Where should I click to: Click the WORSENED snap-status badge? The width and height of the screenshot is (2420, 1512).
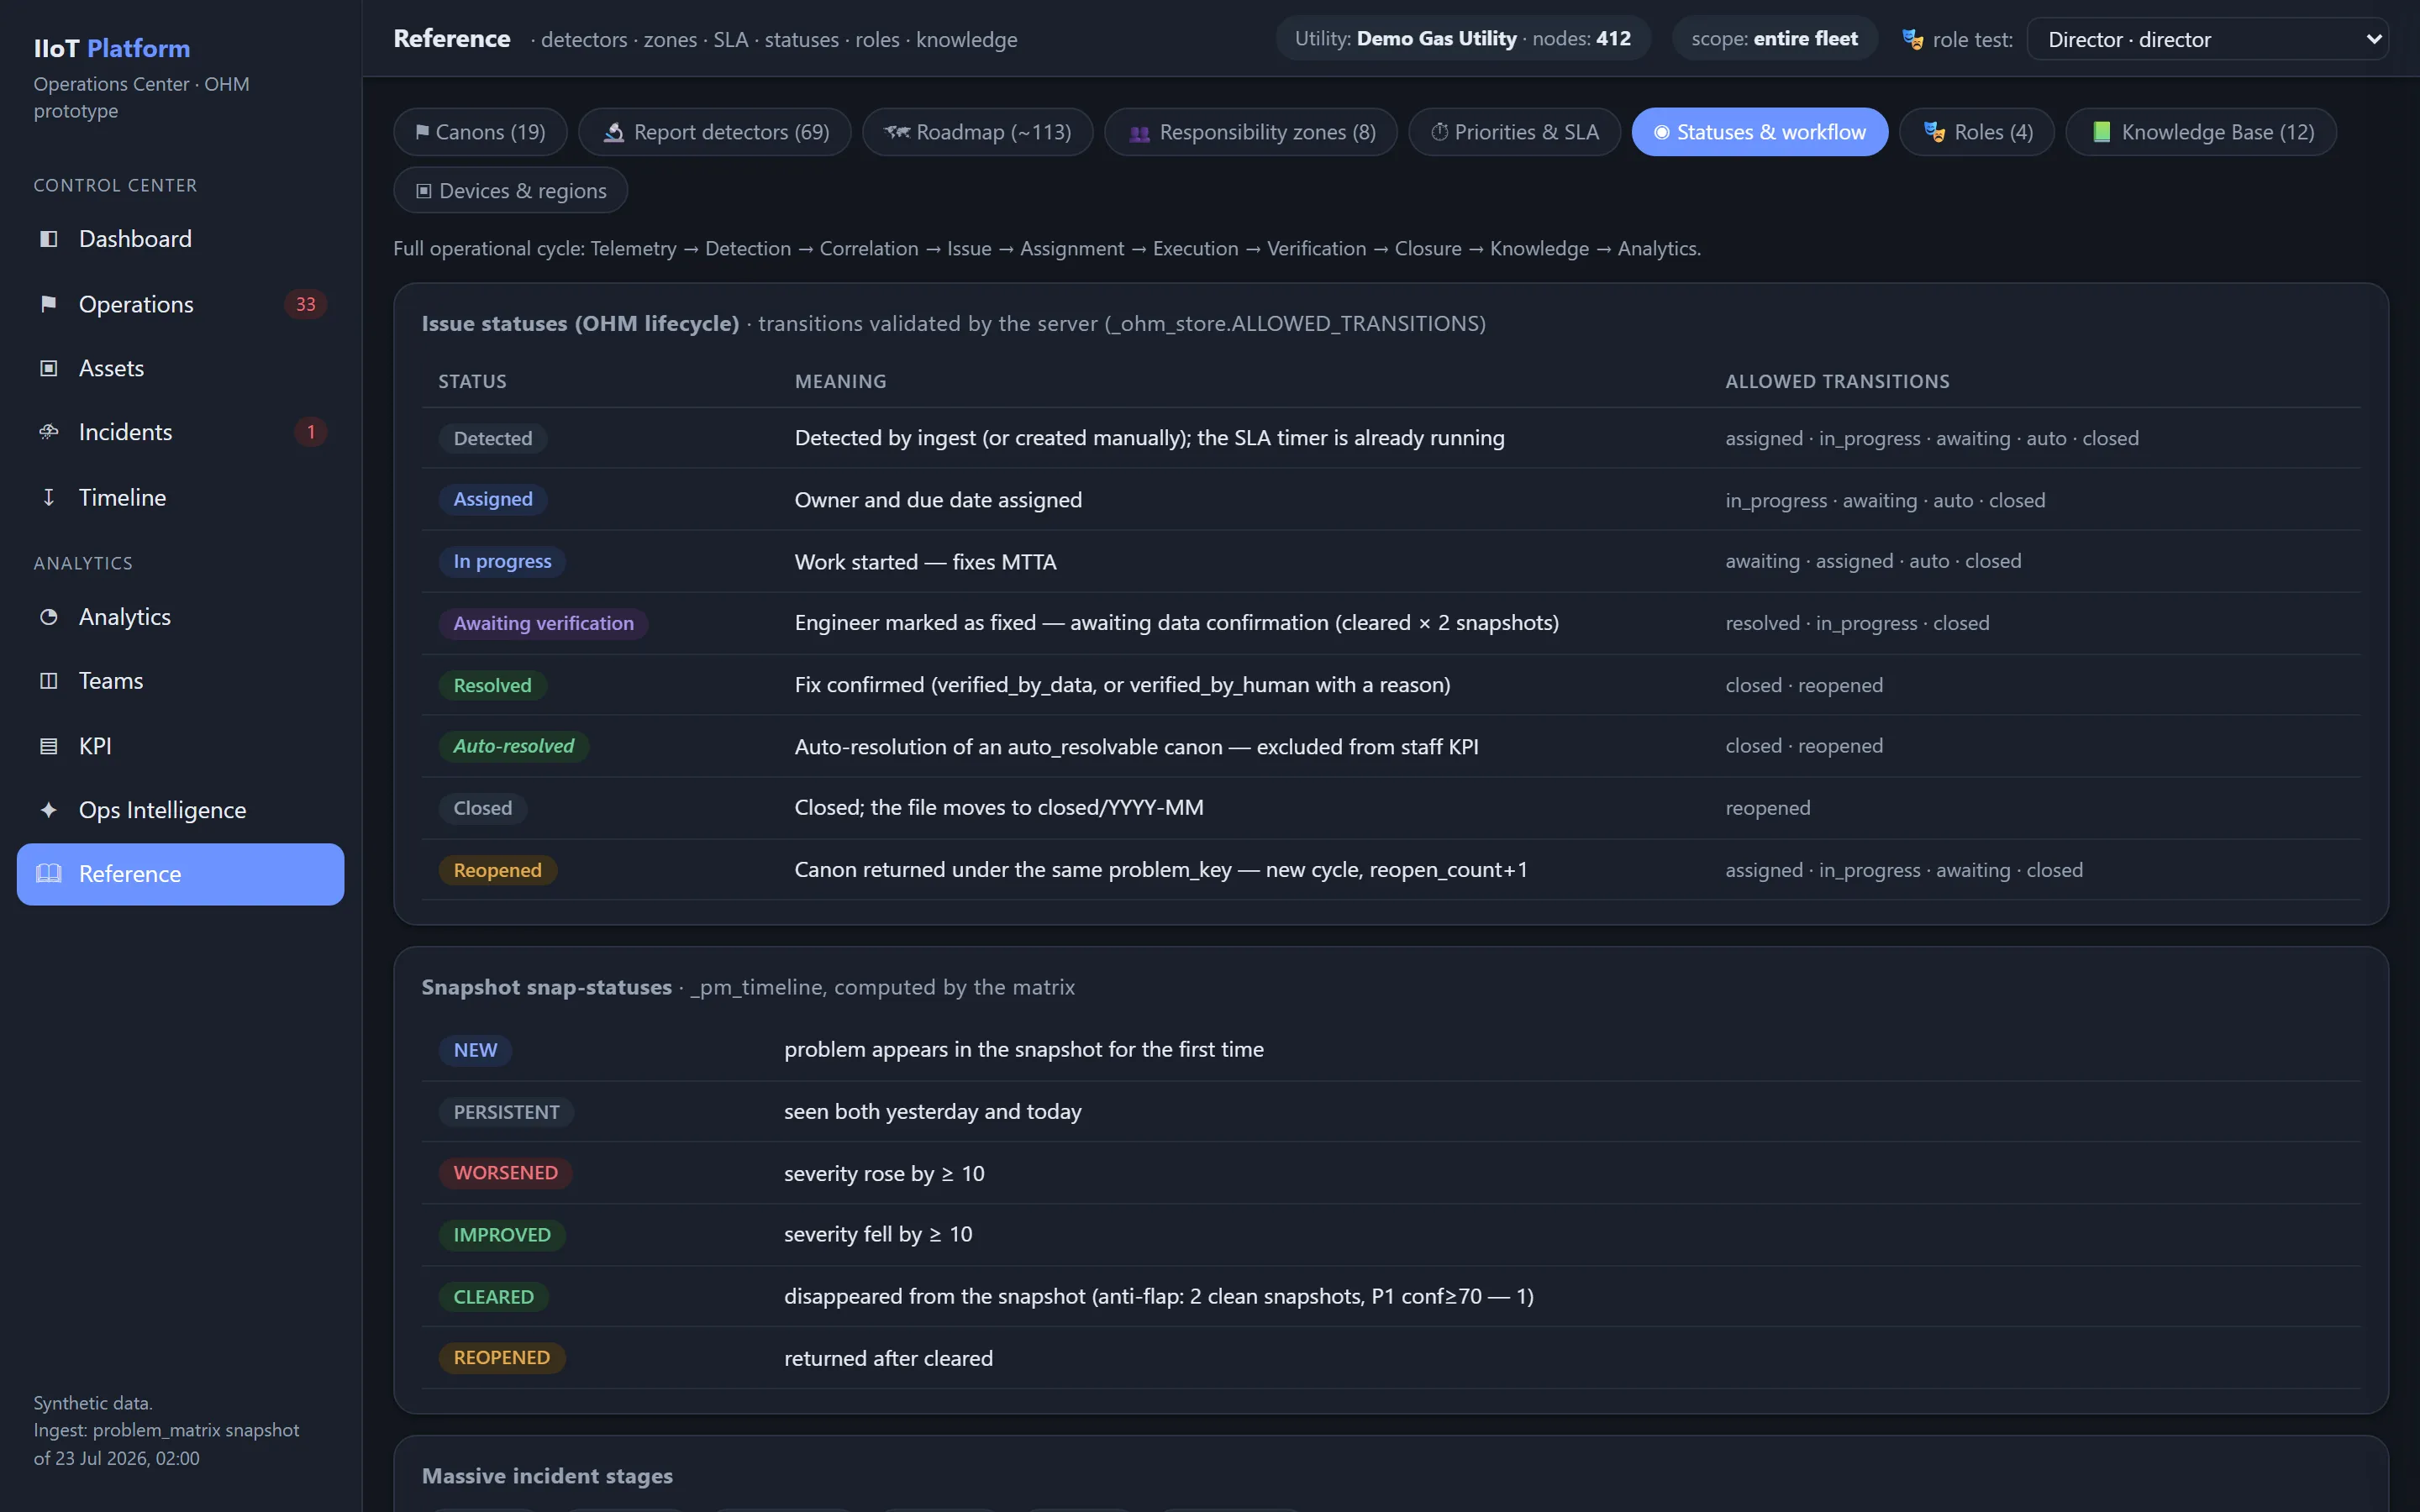506,1173
